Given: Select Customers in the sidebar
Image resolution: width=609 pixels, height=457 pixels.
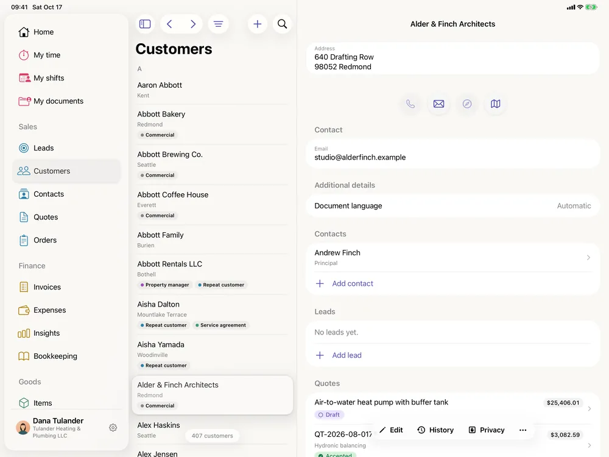Looking at the screenshot, I should click(x=67, y=171).
